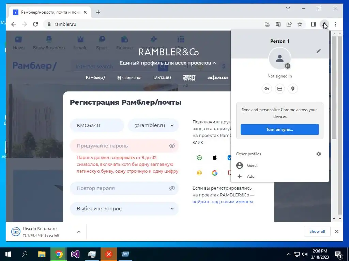This screenshot has width=349, height=261.
Task: Click the Придумайте пароль field
Action: (x=124, y=146)
